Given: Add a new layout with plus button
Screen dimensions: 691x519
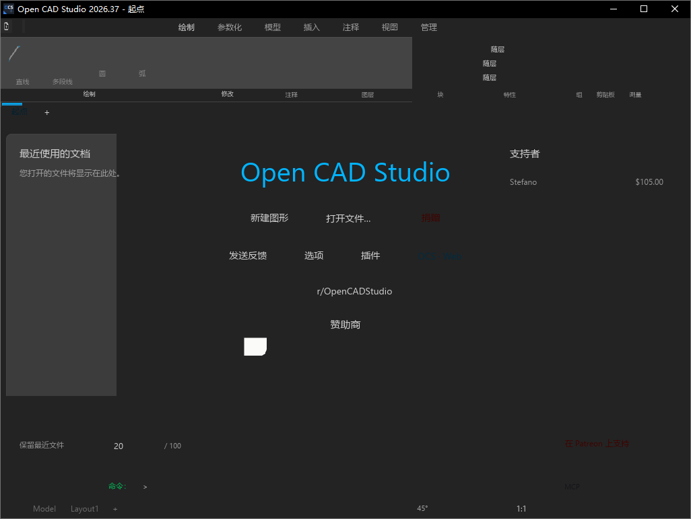Looking at the screenshot, I should point(115,509).
